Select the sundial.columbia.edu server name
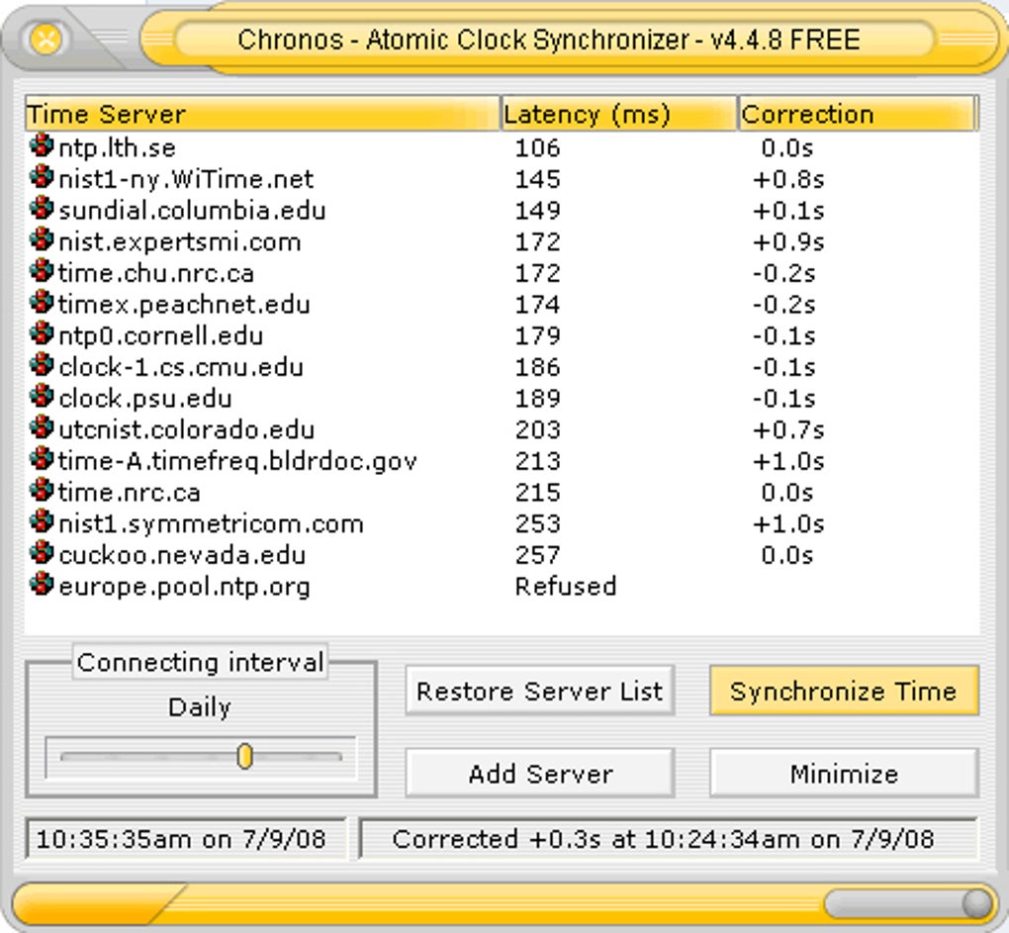 [192, 211]
